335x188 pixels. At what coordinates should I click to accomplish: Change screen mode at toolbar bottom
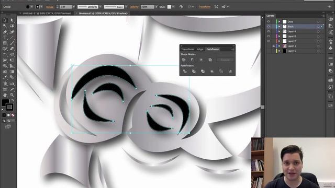click(x=8, y=126)
